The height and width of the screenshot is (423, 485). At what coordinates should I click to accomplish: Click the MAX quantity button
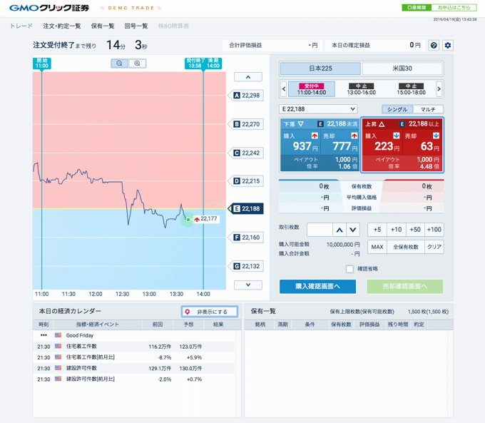377,247
